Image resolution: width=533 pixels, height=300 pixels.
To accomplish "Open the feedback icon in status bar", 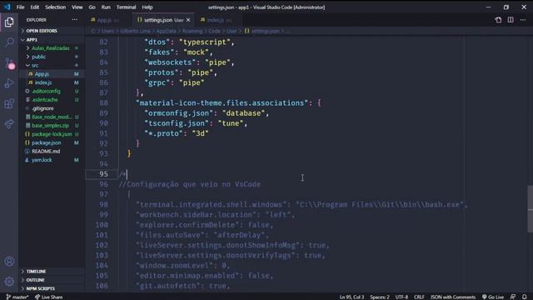I will (513, 297).
